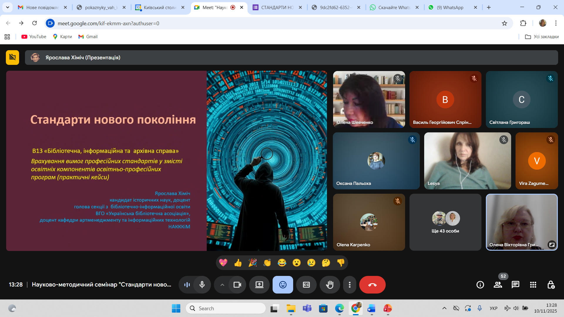The height and width of the screenshot is (317, 564).
Task: Click the 'Ще 43 особи' participant tile
Action: point(445,222)
